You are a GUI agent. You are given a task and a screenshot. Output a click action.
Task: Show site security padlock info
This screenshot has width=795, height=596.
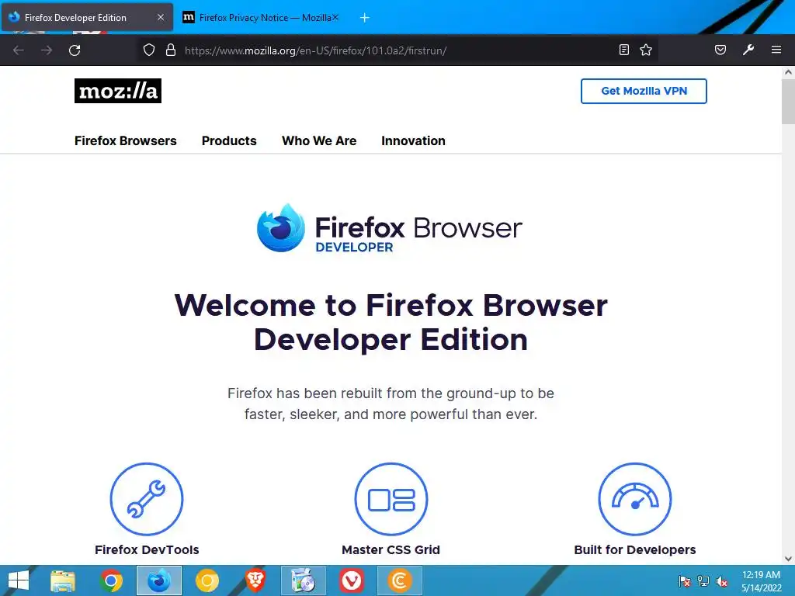coord(171,50)
